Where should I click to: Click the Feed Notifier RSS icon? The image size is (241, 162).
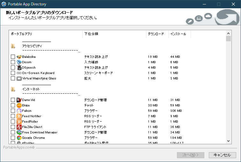pyautogui.click(x=19, y=116)
